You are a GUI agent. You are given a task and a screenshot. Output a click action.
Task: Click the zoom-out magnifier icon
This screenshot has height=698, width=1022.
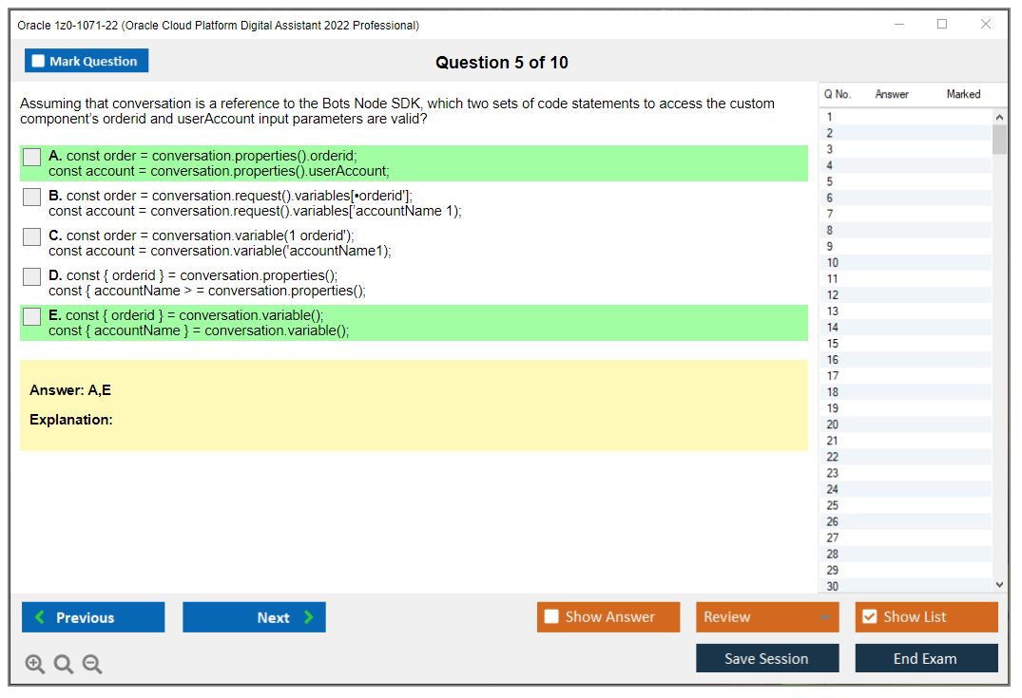pyautogui.click(x=91, y=664)
